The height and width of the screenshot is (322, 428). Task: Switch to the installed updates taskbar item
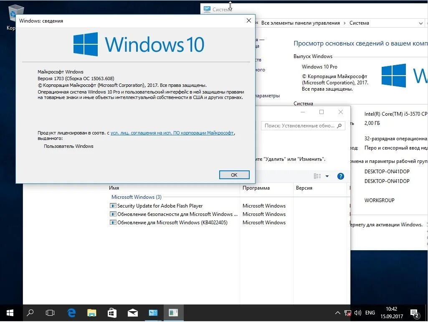pos(173,313)
